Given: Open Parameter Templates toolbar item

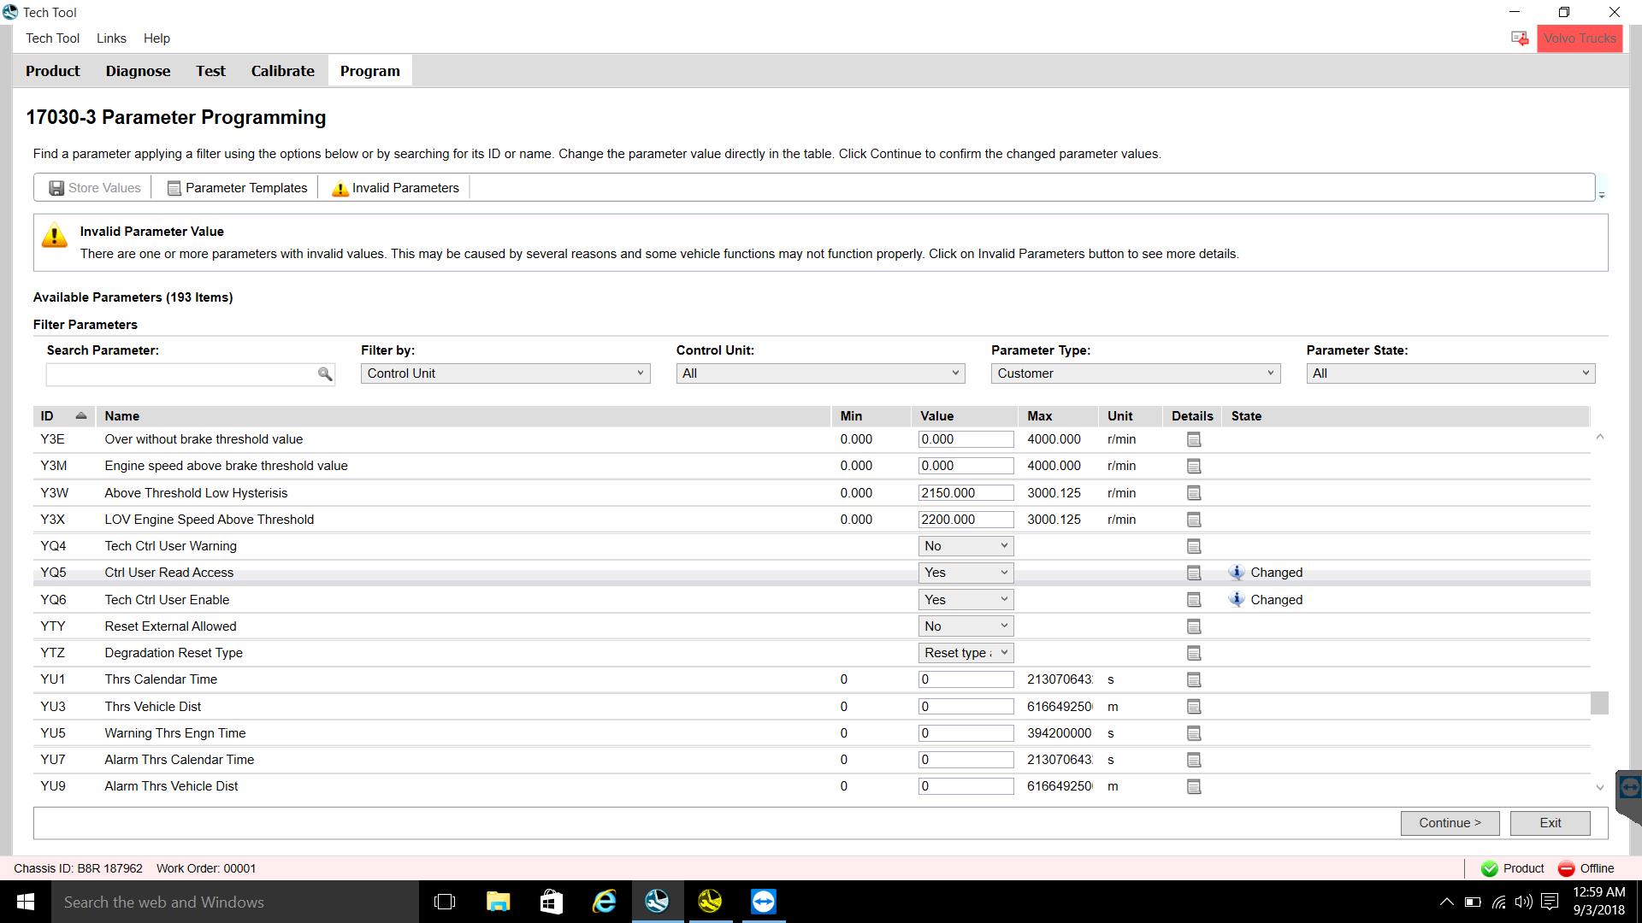Looking at the screenshot, I should (x=237, y=188).
